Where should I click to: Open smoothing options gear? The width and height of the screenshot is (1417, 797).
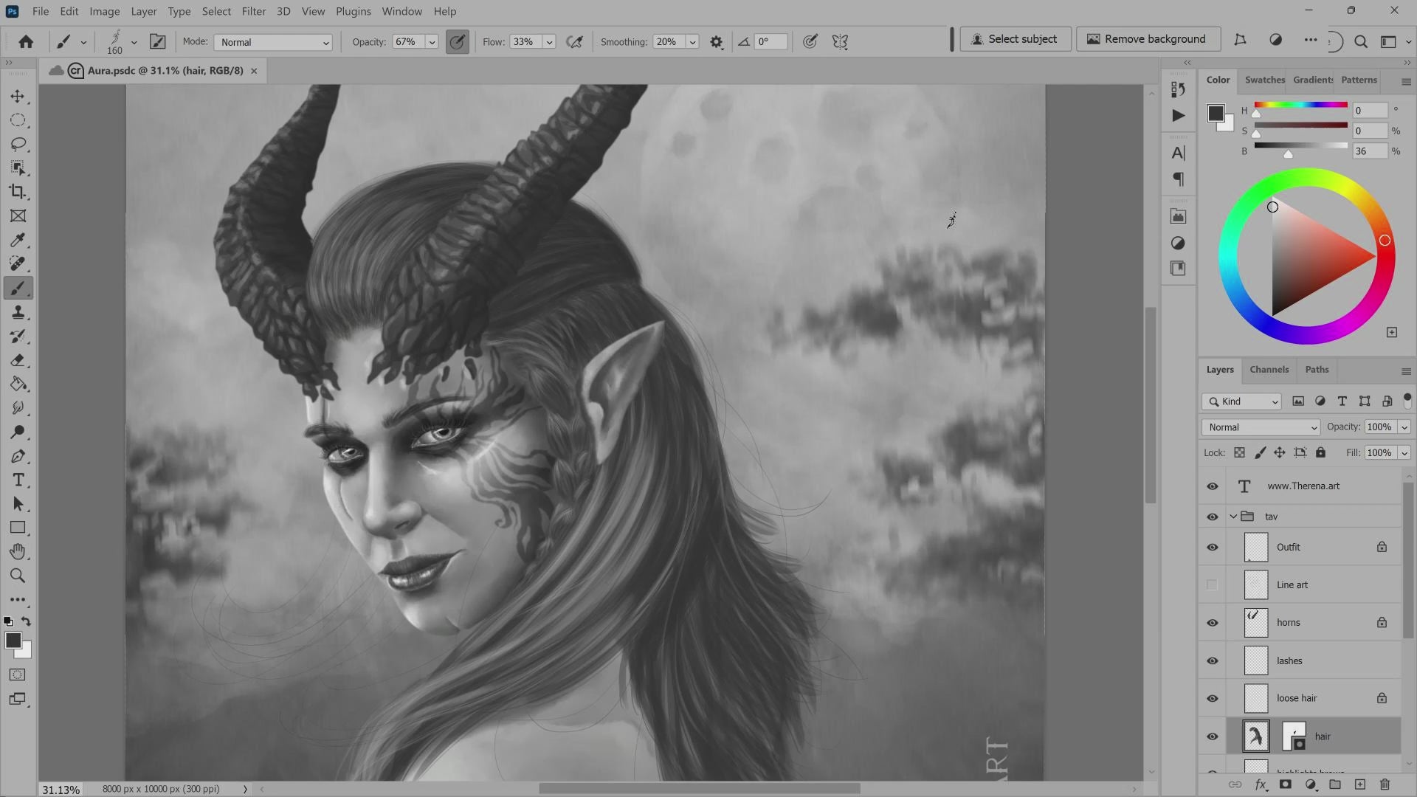pos(716,42)
